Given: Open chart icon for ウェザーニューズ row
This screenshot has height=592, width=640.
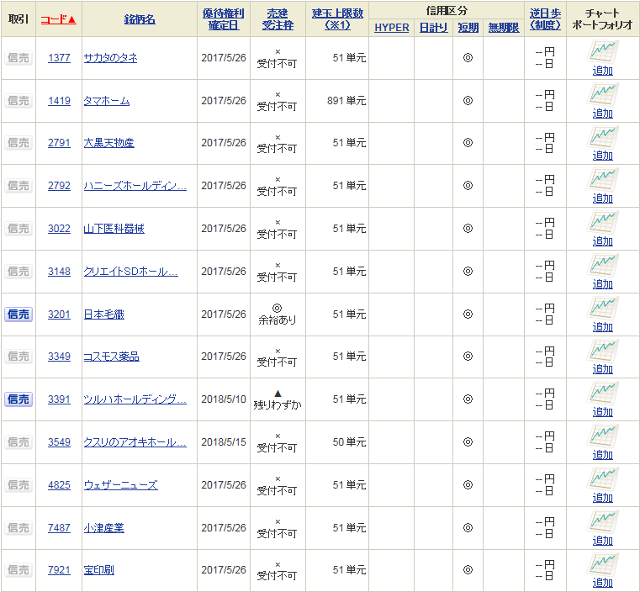Looking at the screenshot, I should click(603, 479).
